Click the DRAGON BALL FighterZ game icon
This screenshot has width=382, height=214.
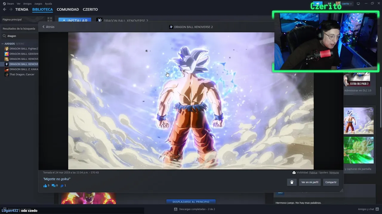(7, 49)
